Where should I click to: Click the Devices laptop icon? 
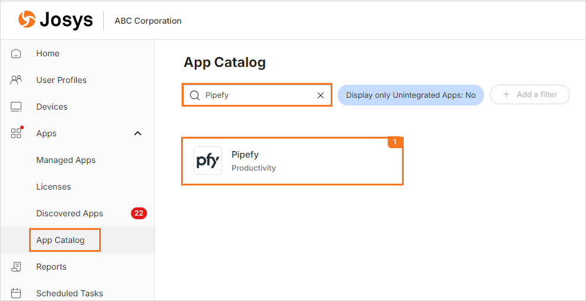(16, 107)
